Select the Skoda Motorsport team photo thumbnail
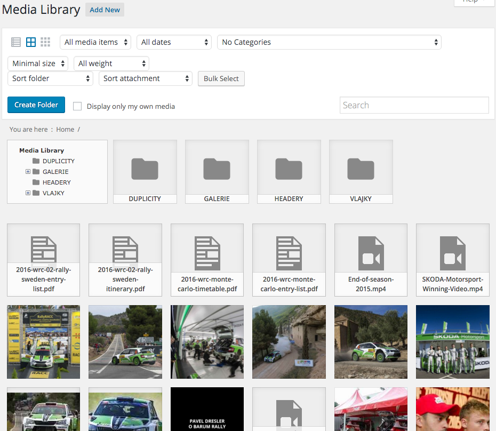496x431 pixels. tap(453, 342)
